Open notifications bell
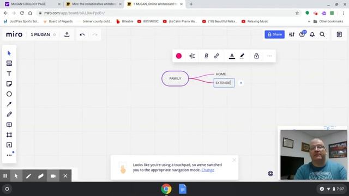This screenshot has height=196, width=349. pyautogui.click(x=312, y=34)
